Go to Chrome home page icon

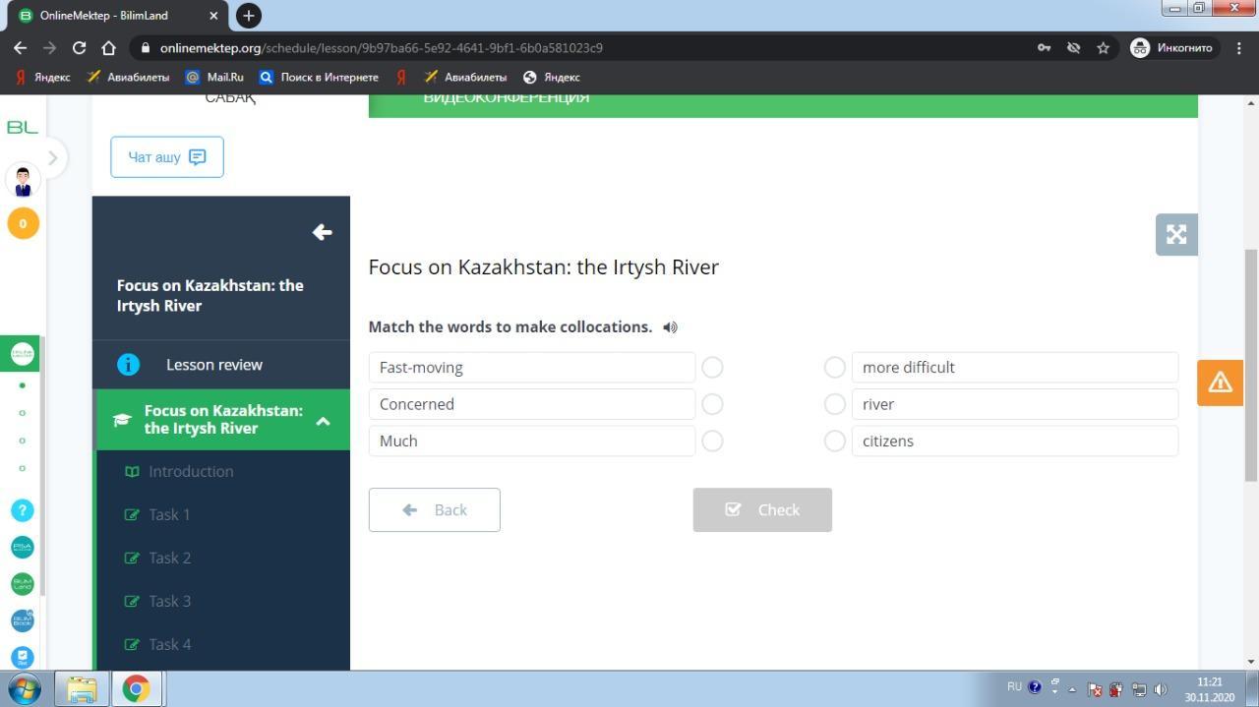pos(109,47)
